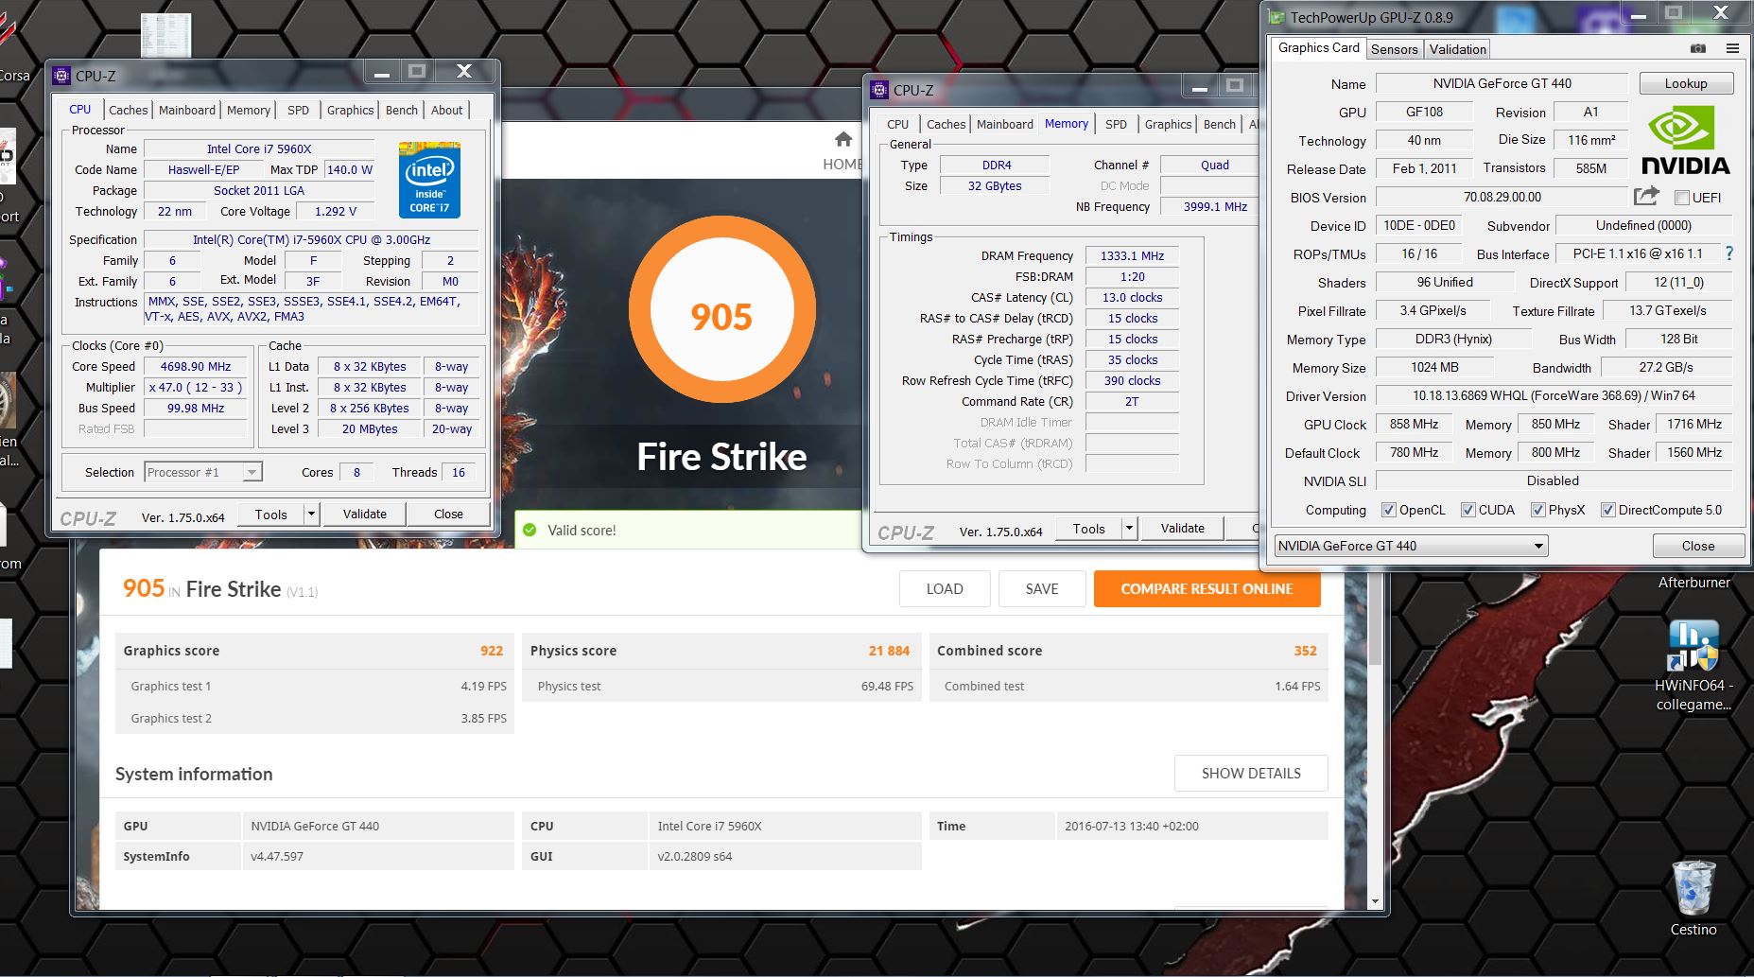Click the Graphics score value 922
This screenshot has height=977, width=1754.
pos(492,651)
